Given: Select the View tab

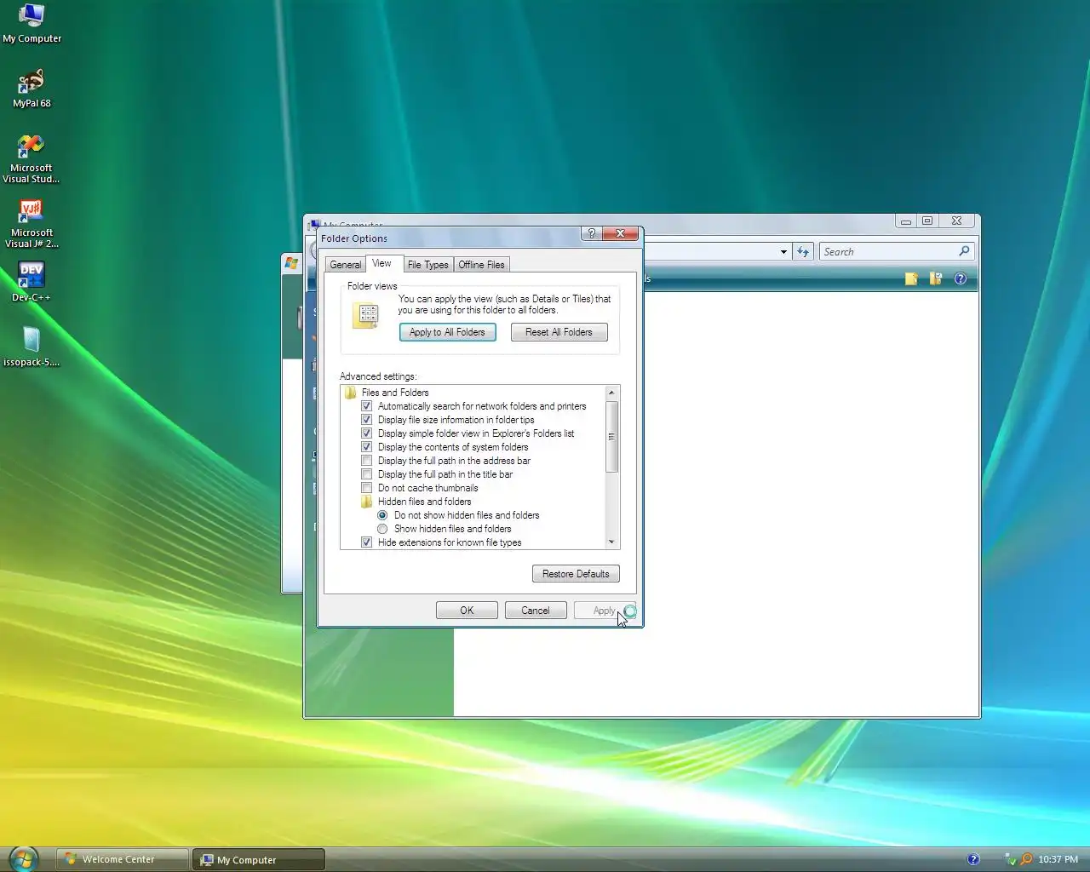Looking at the screenshot, I should tap(382, 263).
